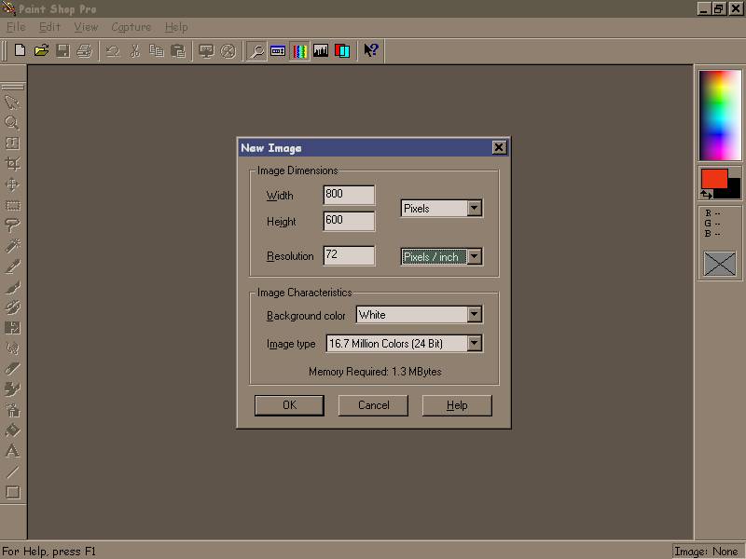Viewport: 746px width, 559px height.
Task: Click the Paste clipboard icon
Action: tap(178, 50)
